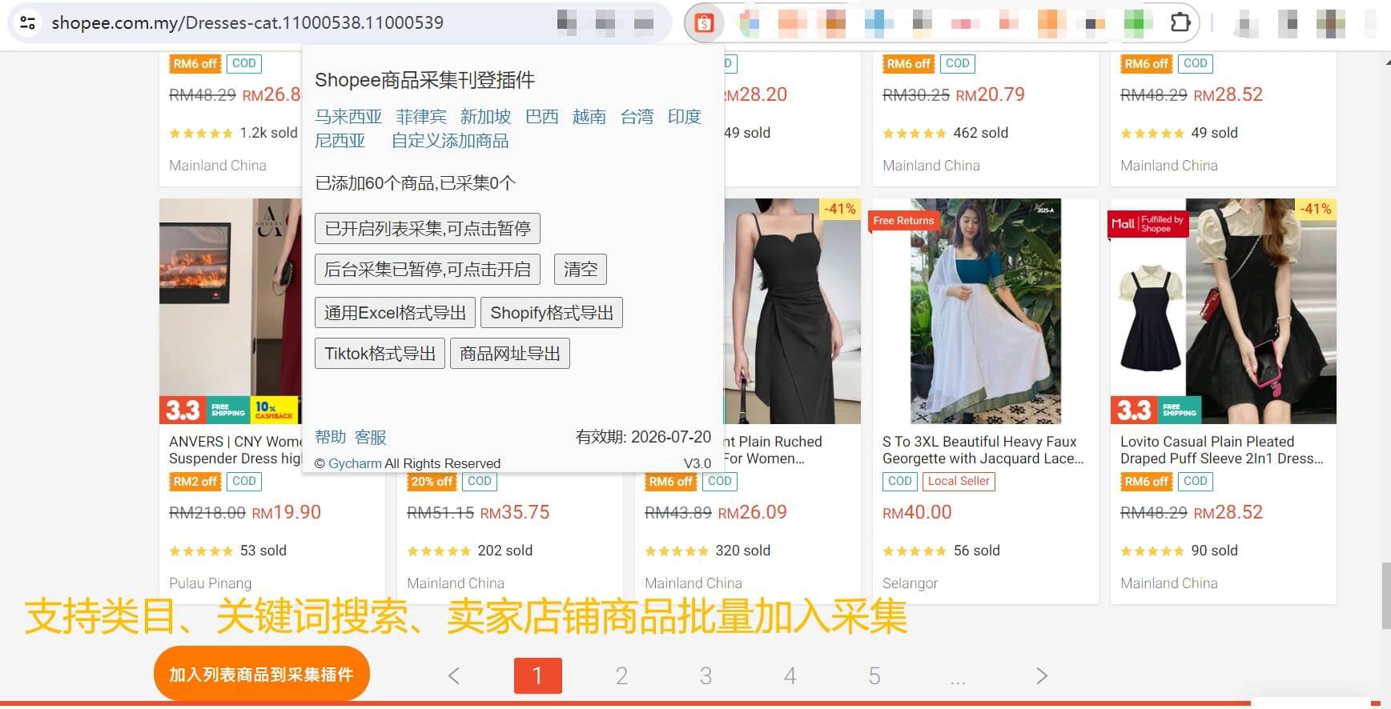The width and height of the screenshot is (1391, 709).
Task: Export using 通用Excel格式导出 button
Action: point(396,312)
